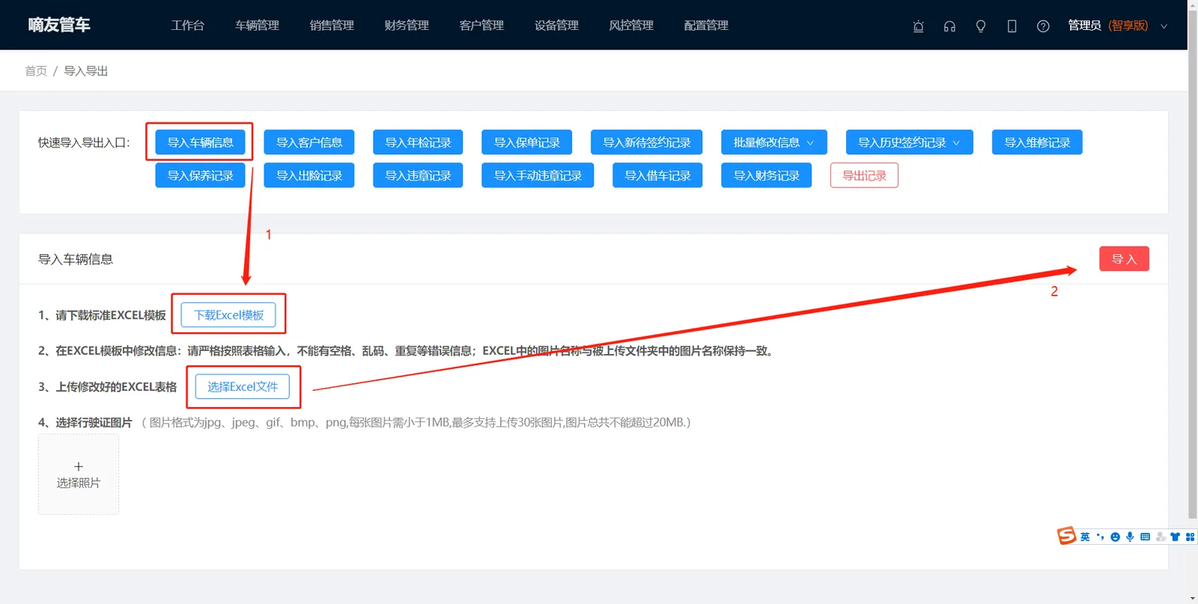
Task: Click the 导入年检记录 button
Action: point(418,142)
